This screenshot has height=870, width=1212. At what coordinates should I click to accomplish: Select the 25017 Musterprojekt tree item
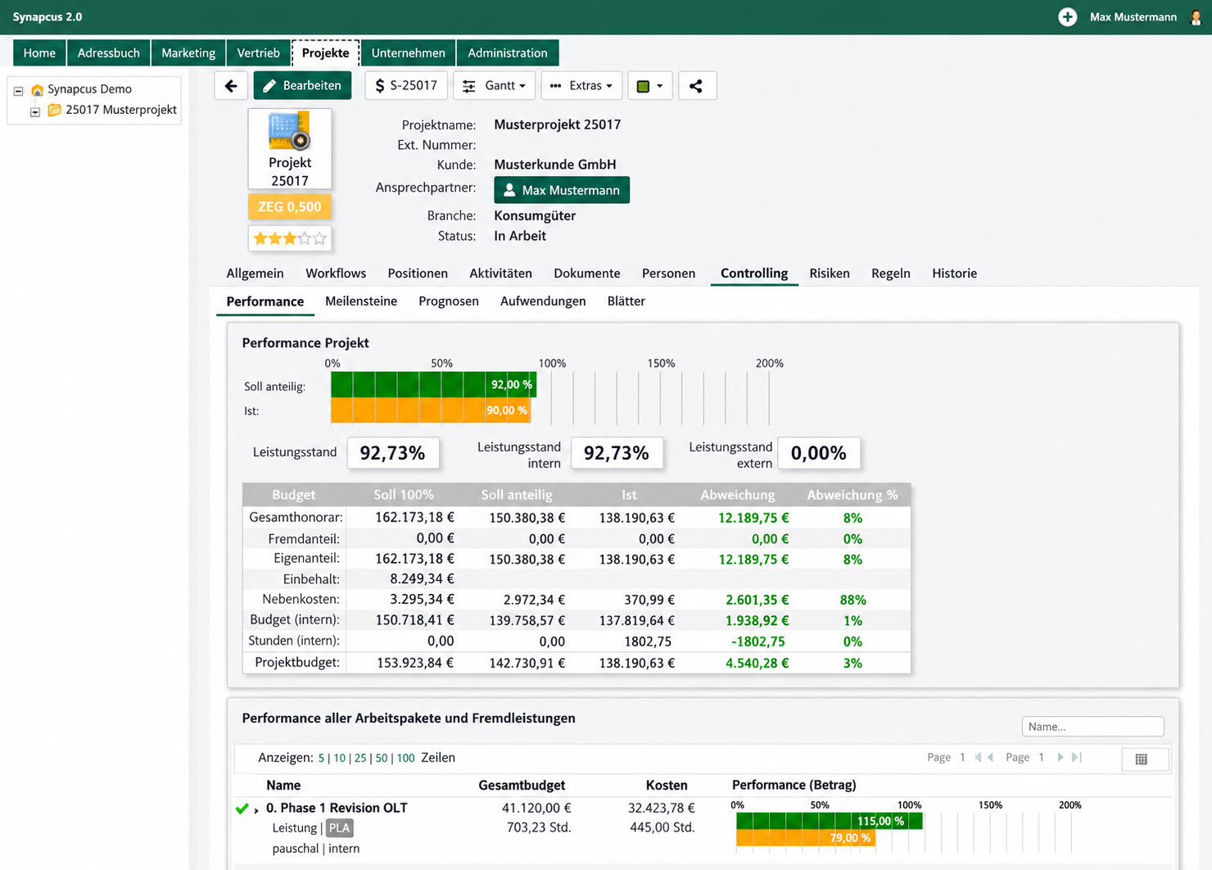coord(121,110)
